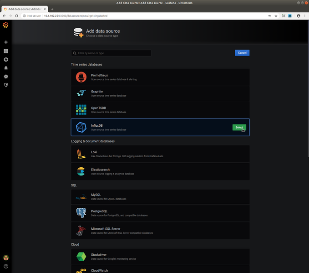
Task: Open the Help question mark icon
Action: [x=6, y=266]
